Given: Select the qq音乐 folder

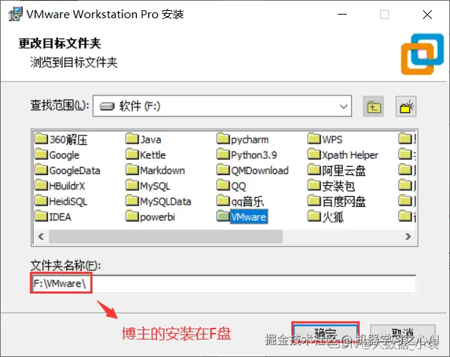Looking at the screenshot, I should tap(240, 201).
